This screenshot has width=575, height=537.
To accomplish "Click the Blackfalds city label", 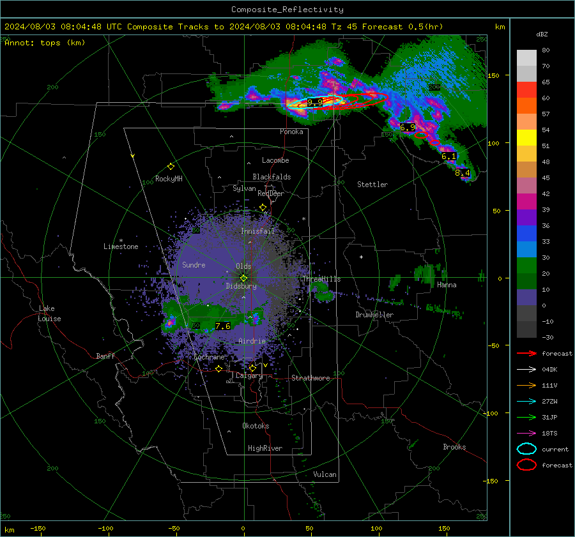I will [x=272, y=177].
